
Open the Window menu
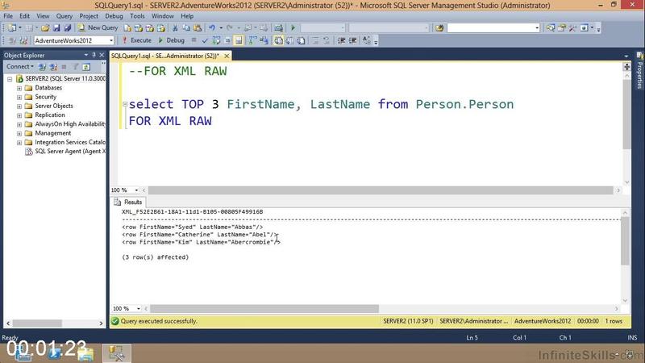pos(163,16)
